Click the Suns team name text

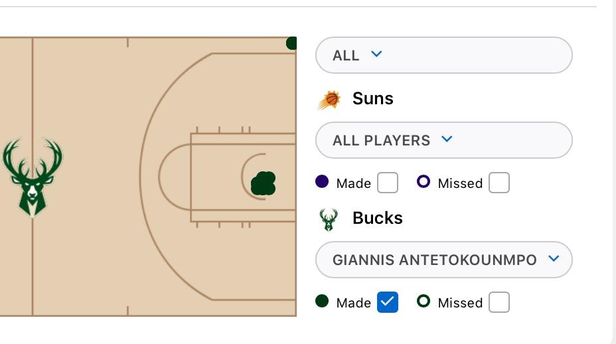pyautogui.click(x=373, y=99)
